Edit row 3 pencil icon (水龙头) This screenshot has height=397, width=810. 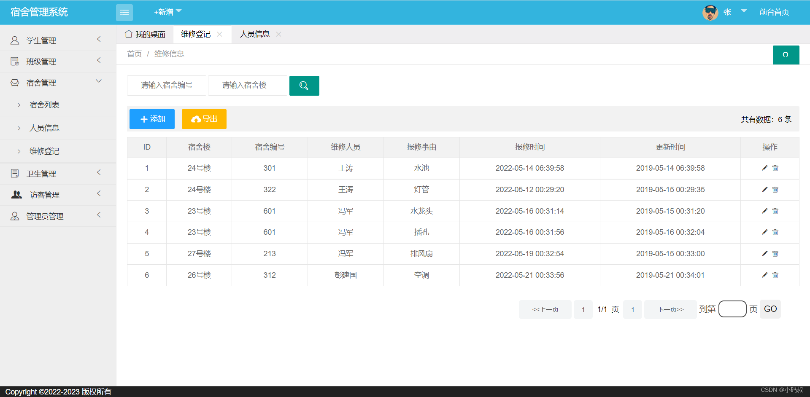click(764, 211)
